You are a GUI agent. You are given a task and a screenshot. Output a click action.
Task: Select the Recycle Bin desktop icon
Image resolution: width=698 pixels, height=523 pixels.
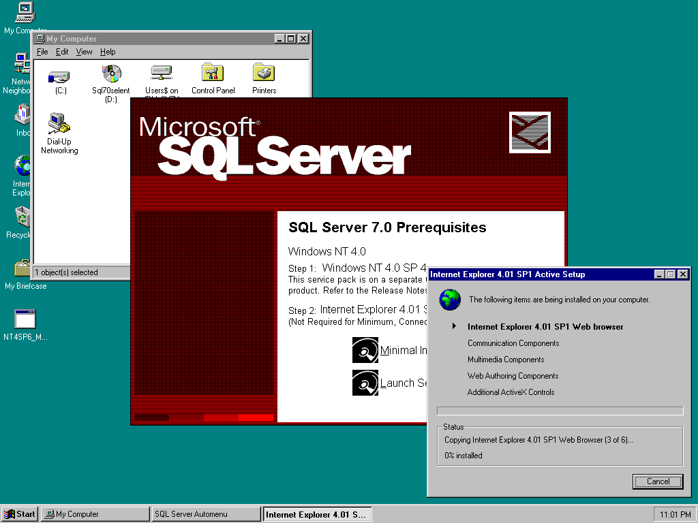tap(22, 217)
